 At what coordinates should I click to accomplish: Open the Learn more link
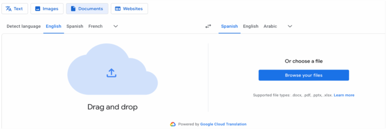(344, 95)
